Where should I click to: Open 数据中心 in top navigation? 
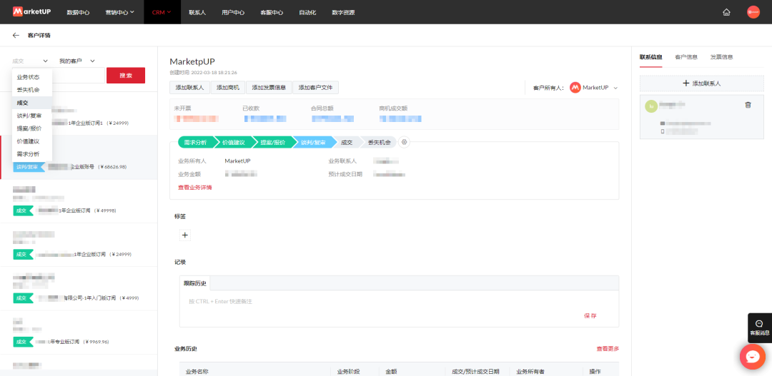[78, 12]
